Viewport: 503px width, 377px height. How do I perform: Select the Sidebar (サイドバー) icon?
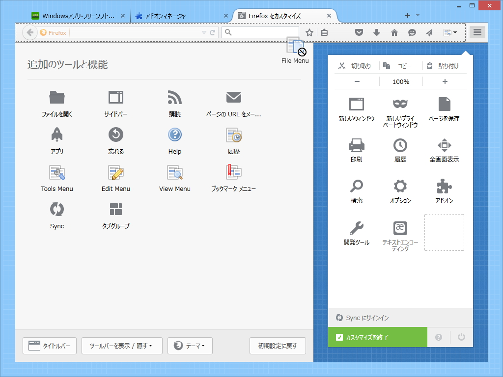point(116,97)
